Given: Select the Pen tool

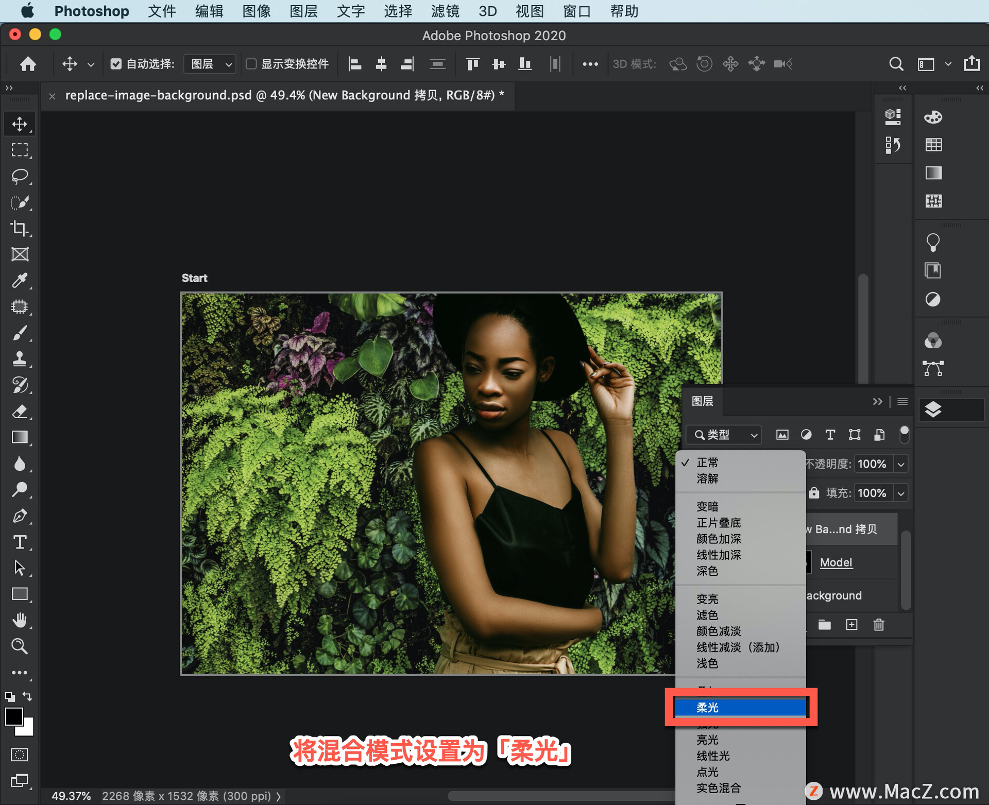Looking at the screenshot, I should 20,516.
